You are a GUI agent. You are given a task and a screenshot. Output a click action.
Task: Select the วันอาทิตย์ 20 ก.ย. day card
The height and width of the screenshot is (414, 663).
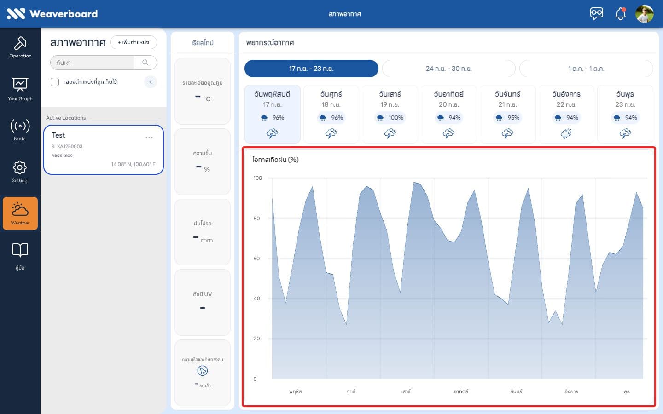(448, 114)
